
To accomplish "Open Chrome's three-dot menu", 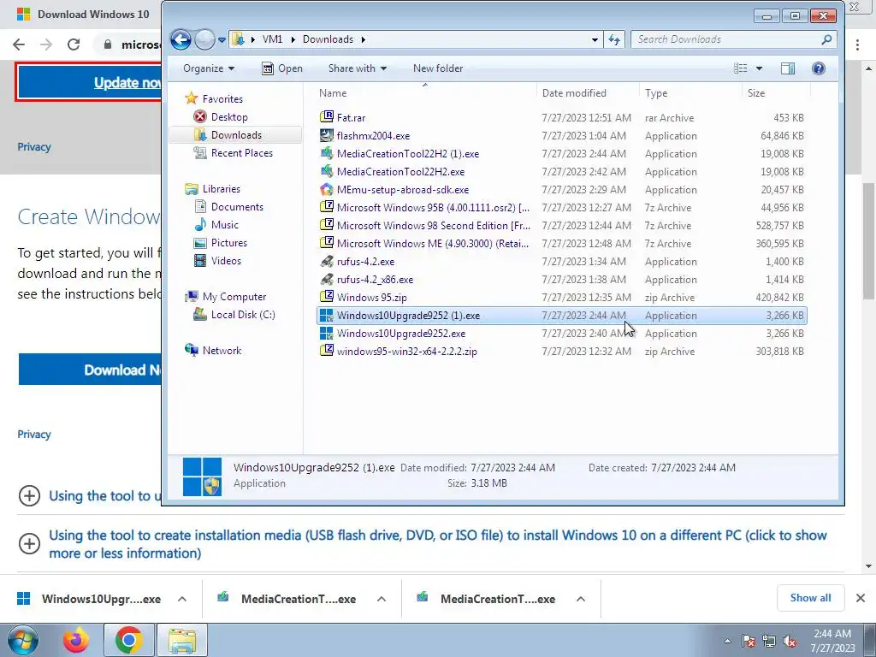I will tap(857, 44).
